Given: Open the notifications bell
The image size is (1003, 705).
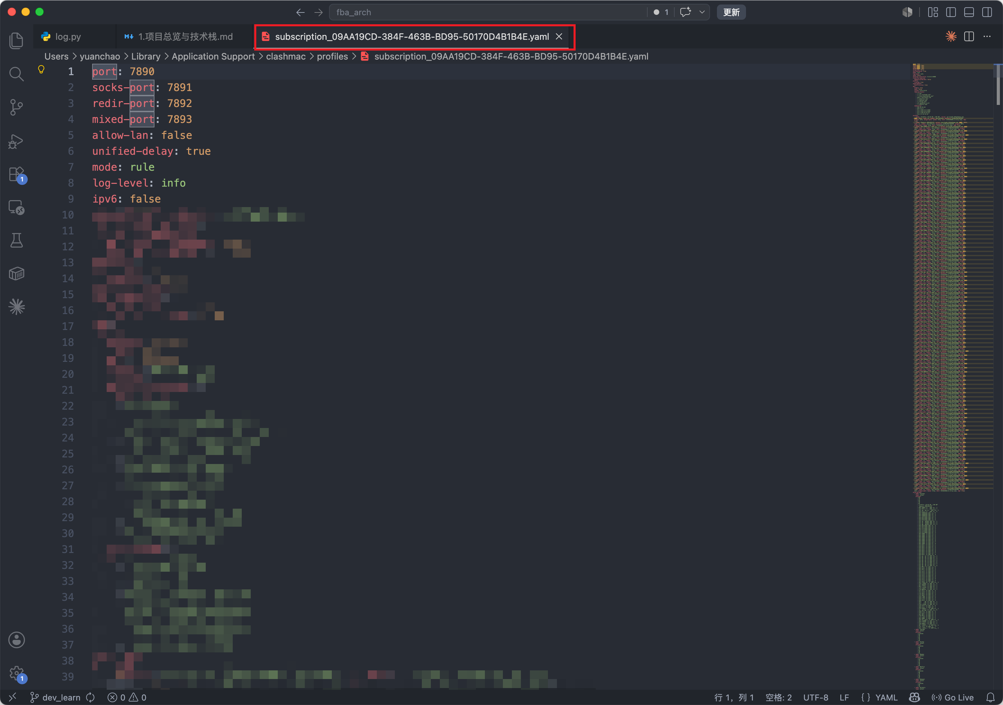Looking at the screenshot, I should (x=990, y=698).
